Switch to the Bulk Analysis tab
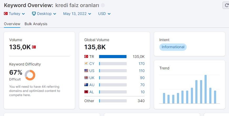 click(x=36, y=24)
